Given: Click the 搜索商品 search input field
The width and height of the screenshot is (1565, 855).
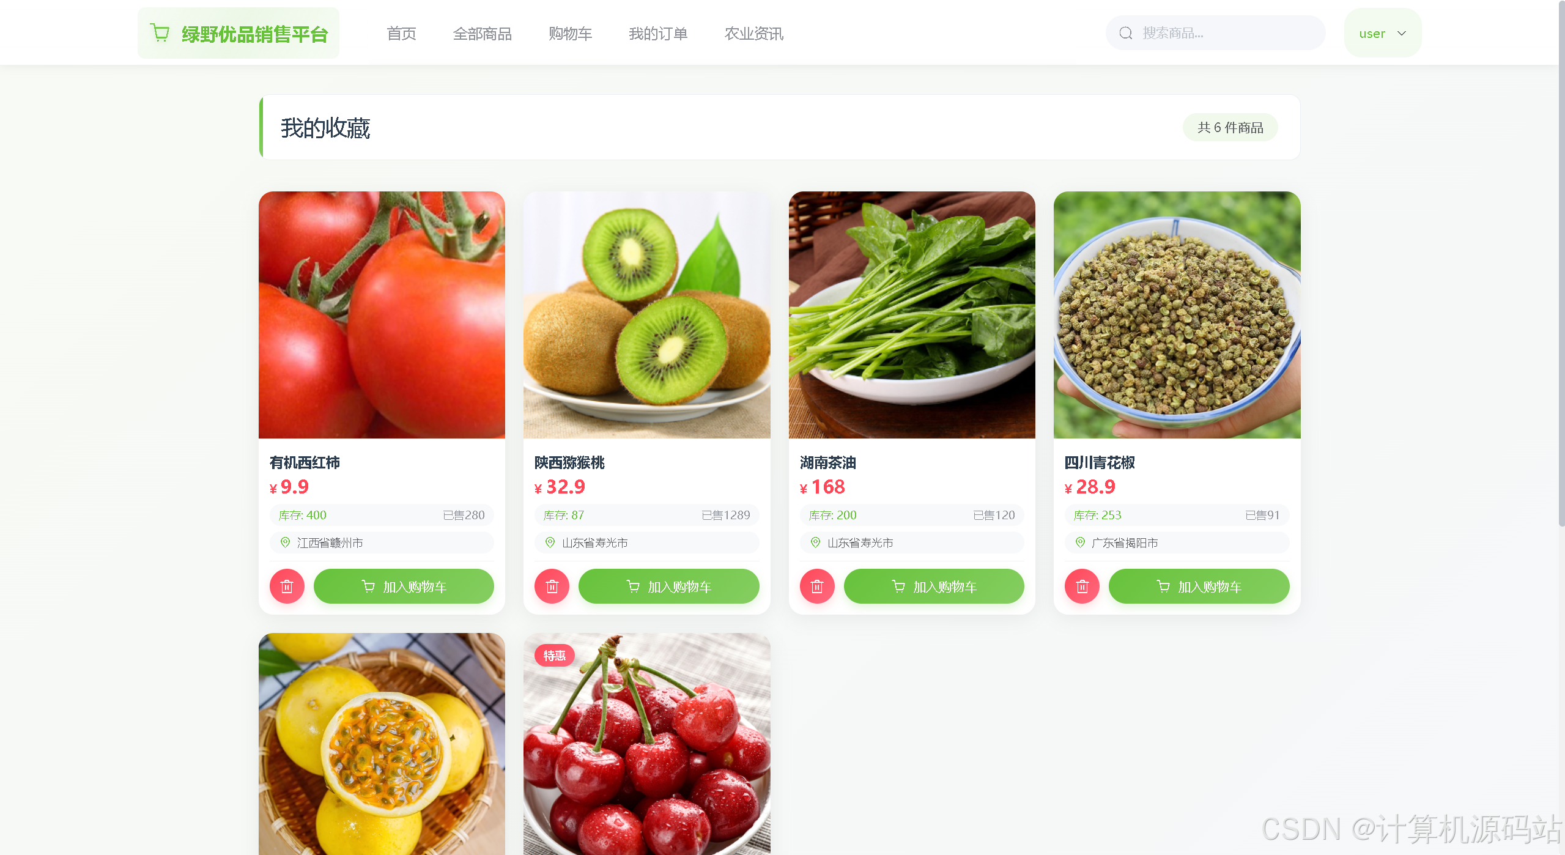Looking at the screenshot, I should pos(1215,33).
